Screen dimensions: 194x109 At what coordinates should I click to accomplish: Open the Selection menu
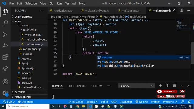pos(31,3)
